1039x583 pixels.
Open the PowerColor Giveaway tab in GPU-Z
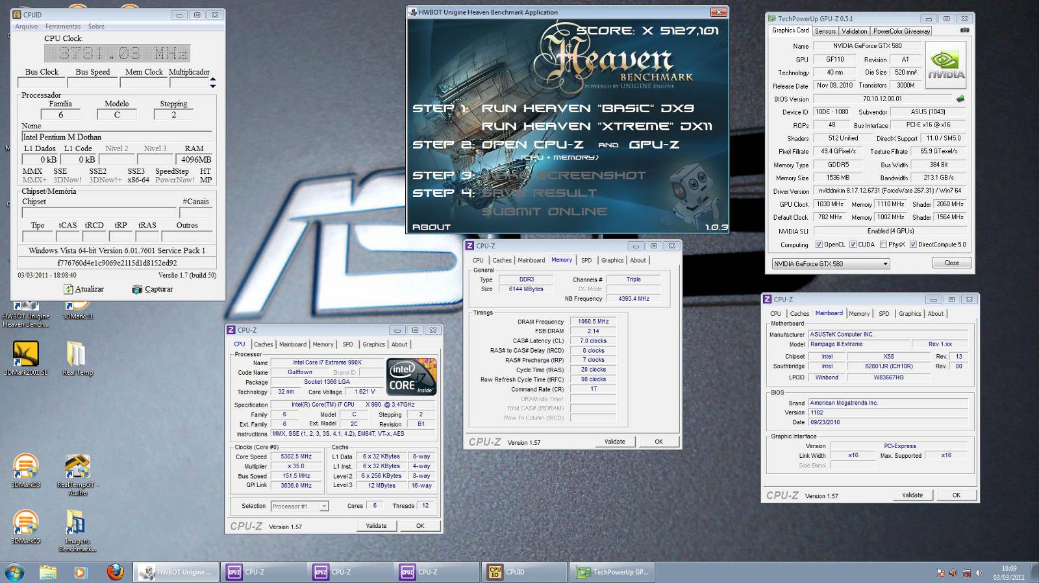point(901,31)
